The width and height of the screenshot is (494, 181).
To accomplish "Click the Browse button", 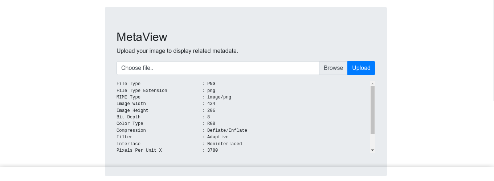I will (x=333, y=68).
